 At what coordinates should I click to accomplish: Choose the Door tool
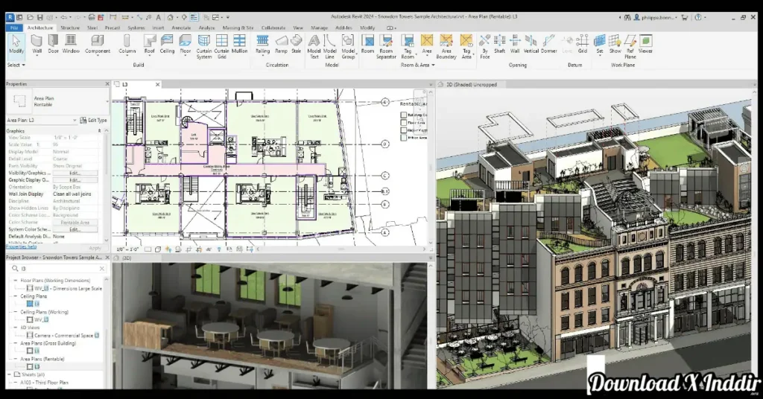[53, 44]
